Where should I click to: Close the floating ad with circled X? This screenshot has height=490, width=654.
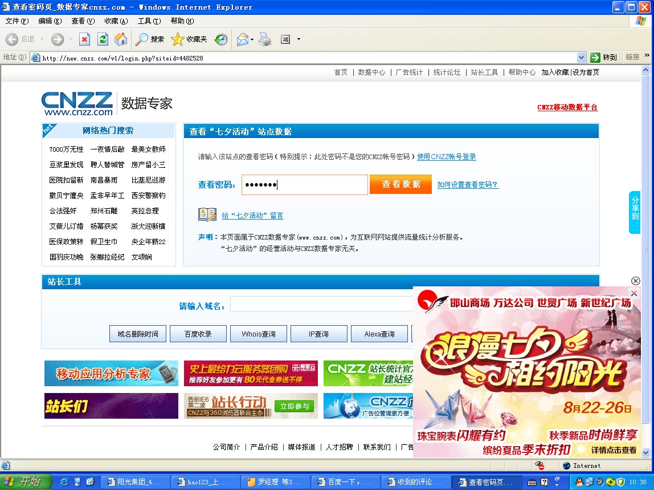point(635,281)
